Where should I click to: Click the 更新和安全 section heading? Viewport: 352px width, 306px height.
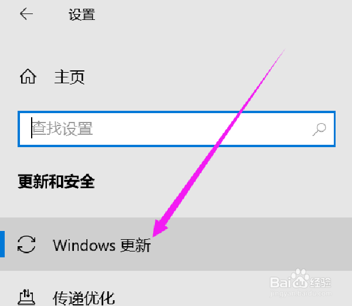pyautogui.click(x=56, y=181)
